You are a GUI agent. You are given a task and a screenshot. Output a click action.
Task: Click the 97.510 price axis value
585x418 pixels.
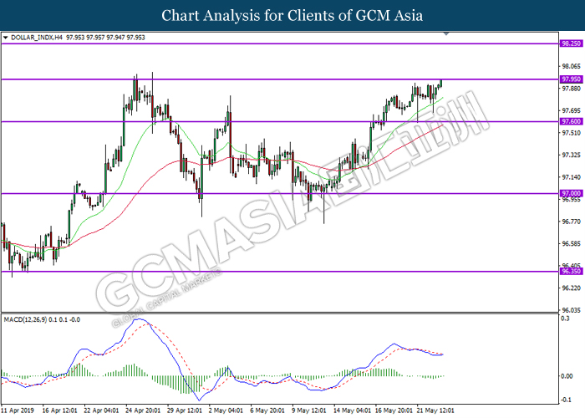571,133
